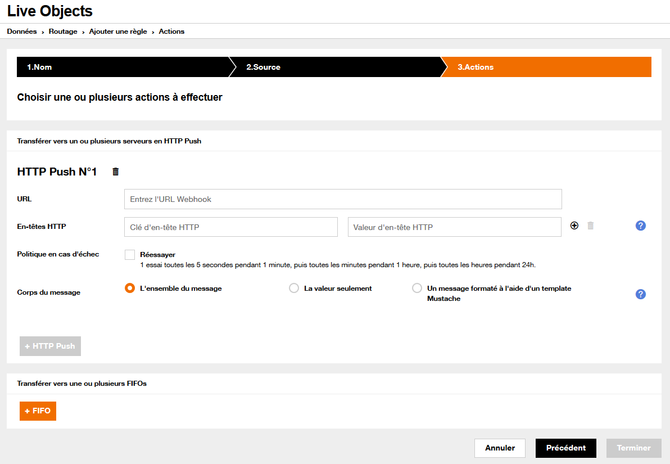Viewport: 670px width, 464px height.
Task: Select radio La valeur seulement
Action: 294,288
